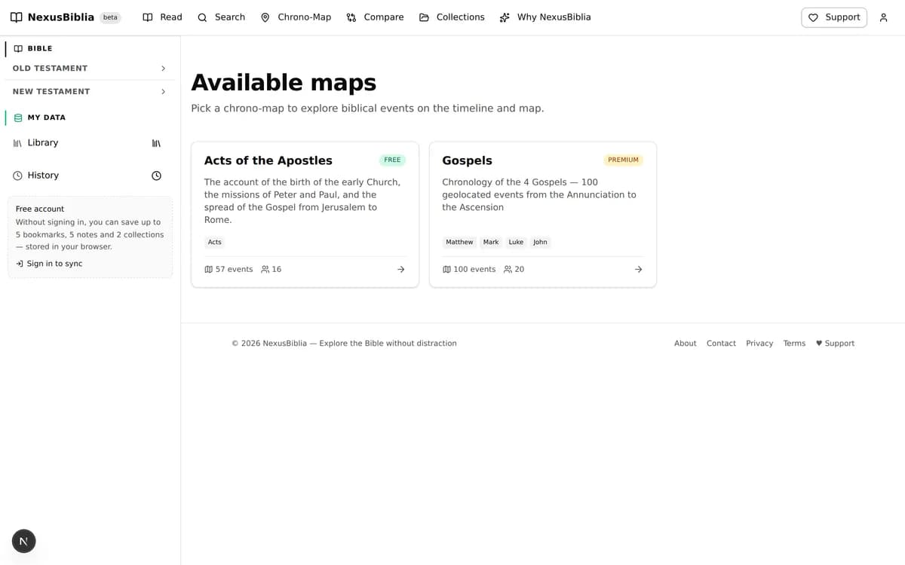Click the arrow on Acts of the Apostles card
Image resolution: width=905 pixels, height=565 pixels.
tap(400, 269)
